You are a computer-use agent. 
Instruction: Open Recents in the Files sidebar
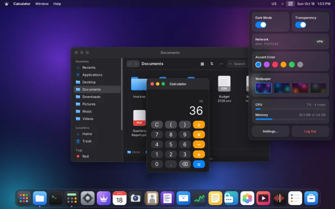[x=97, y=68]
